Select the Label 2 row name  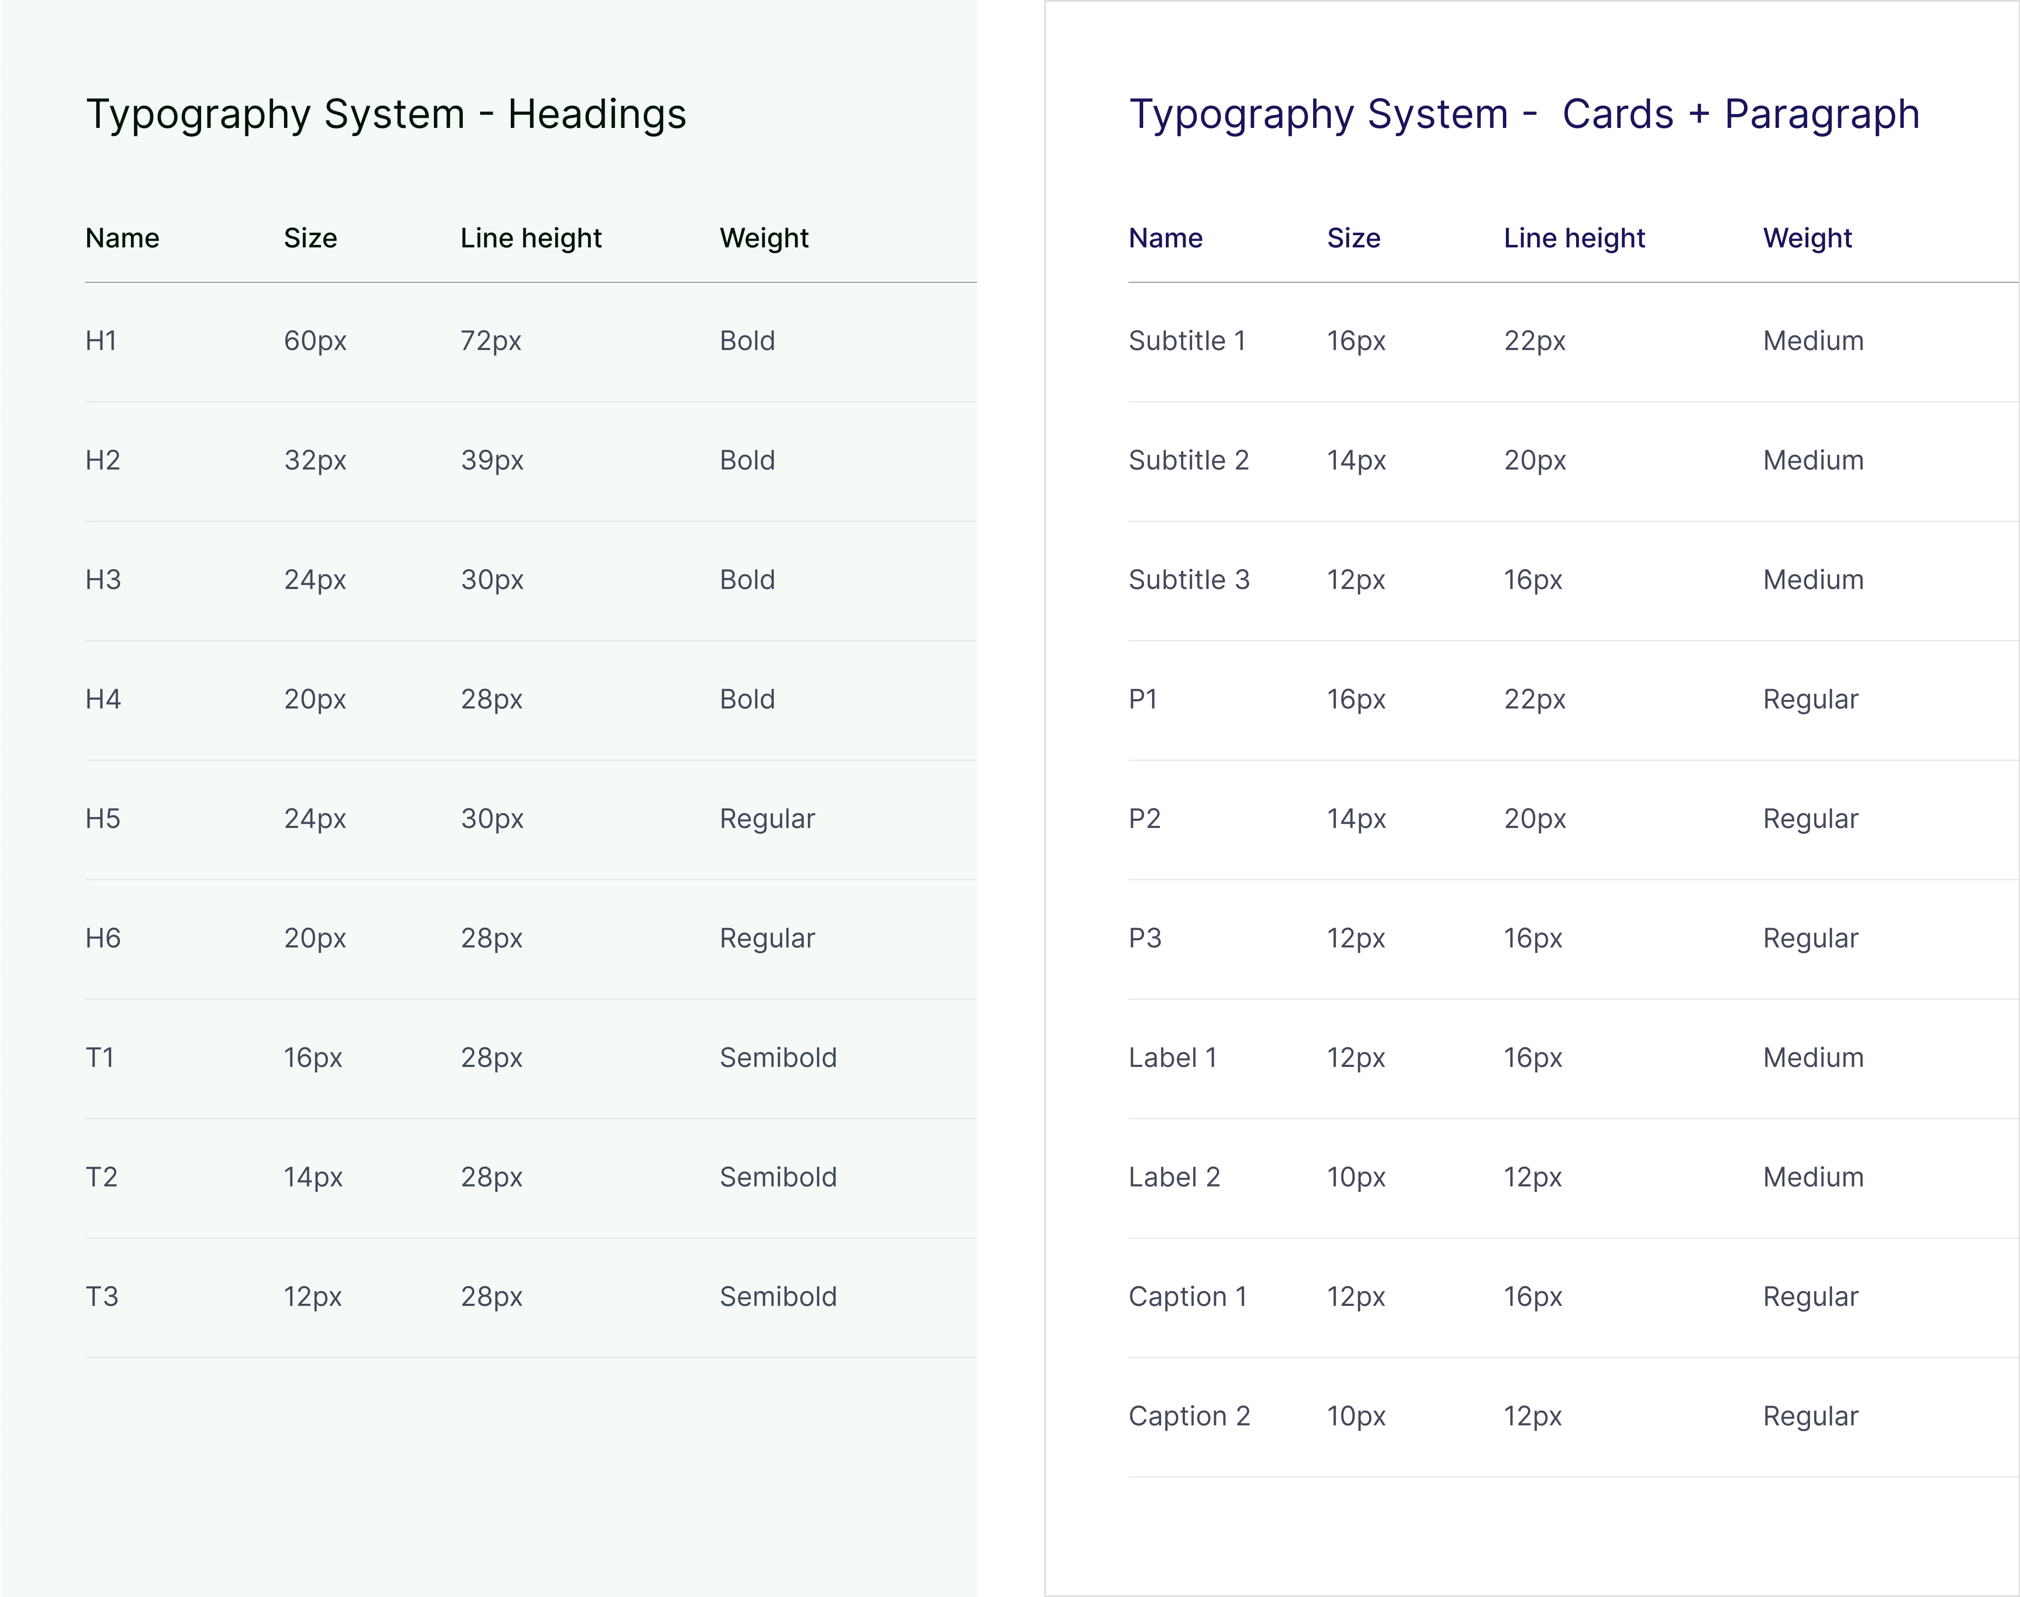tap(1175, 1178)
